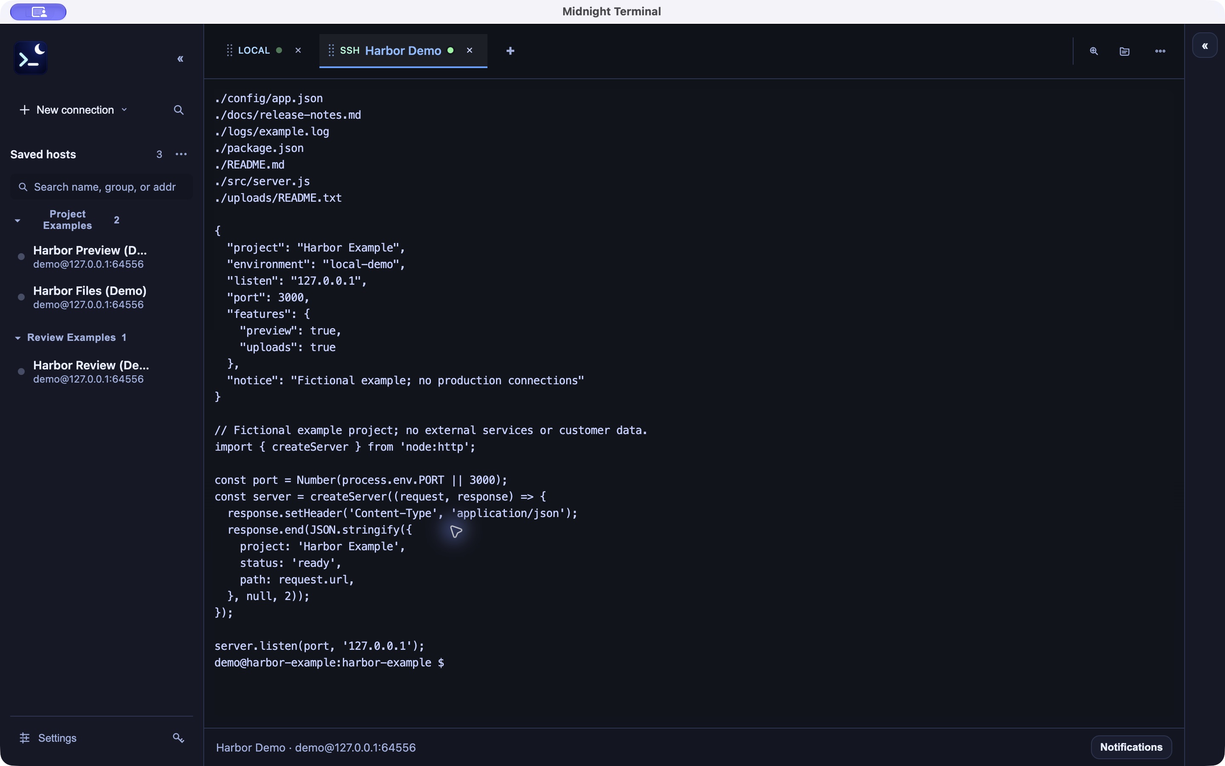Open the file browser folder icon in toolbar
Image resolution: width=1225 pixels, height=766 pixels.
point(1124,51)
